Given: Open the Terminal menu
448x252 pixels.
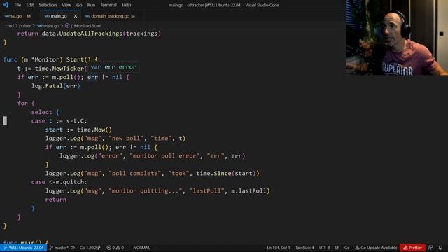Looking at the screenshot, I should point(108,5).
